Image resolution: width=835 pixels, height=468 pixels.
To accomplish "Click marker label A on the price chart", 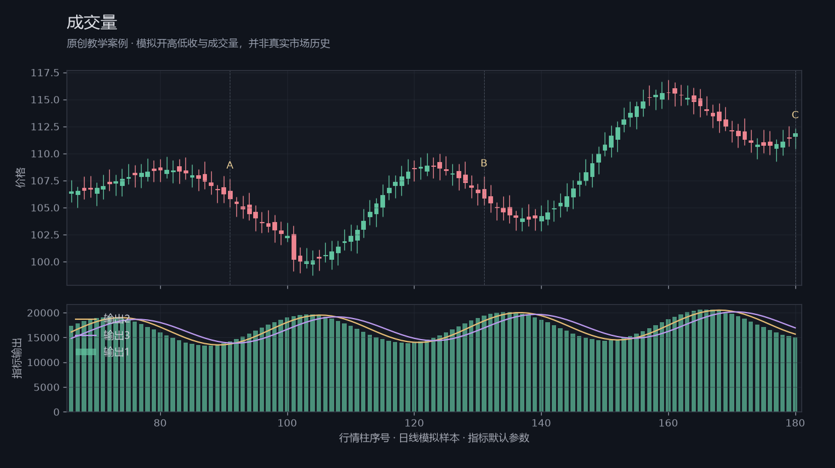I will [230, 166].
